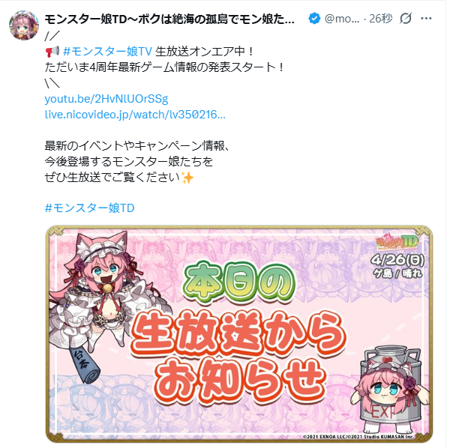The height and width of the screenshot is (448, 465).
Task: Click the red megaphone emoji before hashtag
Action: point(52,52)
